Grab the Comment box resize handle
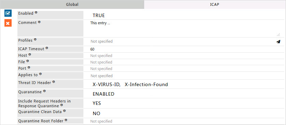Viewport: 286px width, 125px height. (278, 34)
